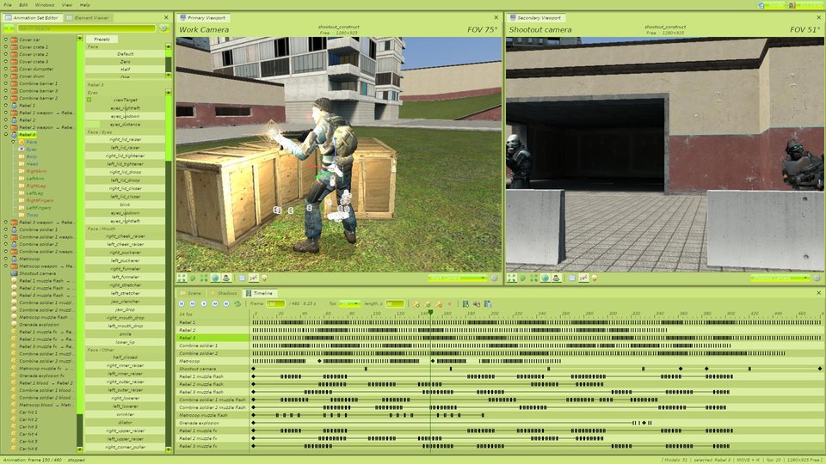Open gear settings in Secondary Viewport toolbar
This screenshot has width=826, height=464.
tap(817, 278)
